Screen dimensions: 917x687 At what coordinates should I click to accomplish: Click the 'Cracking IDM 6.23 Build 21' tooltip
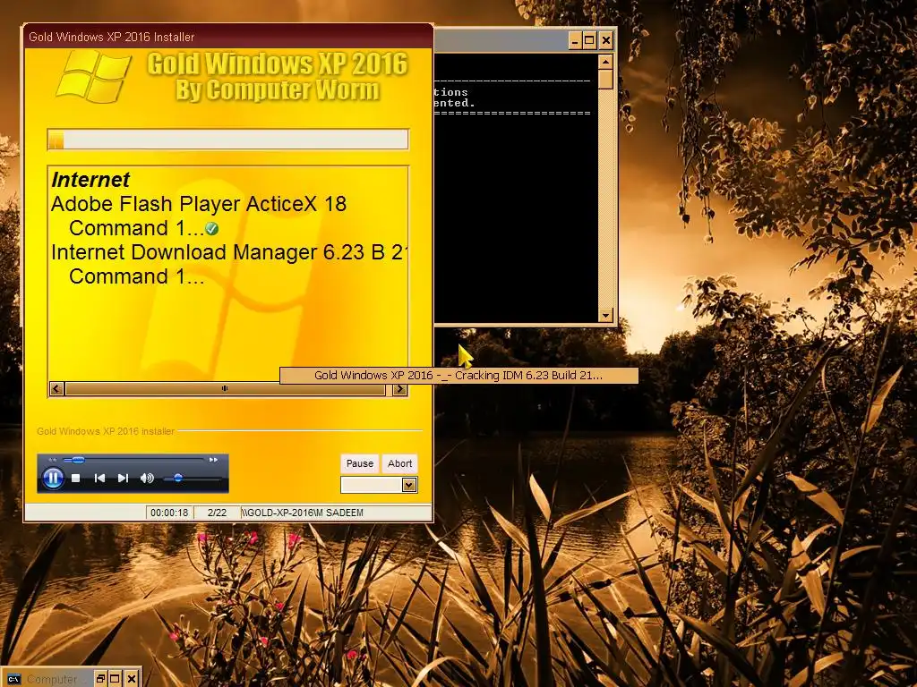(458, 376)
